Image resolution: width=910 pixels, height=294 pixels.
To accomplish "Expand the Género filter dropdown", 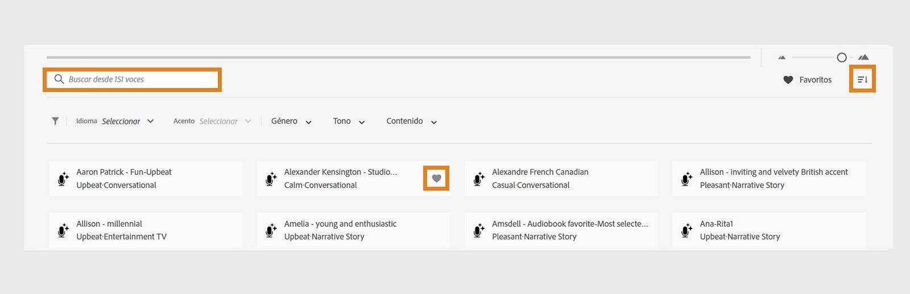I will (x=291, y=121).
